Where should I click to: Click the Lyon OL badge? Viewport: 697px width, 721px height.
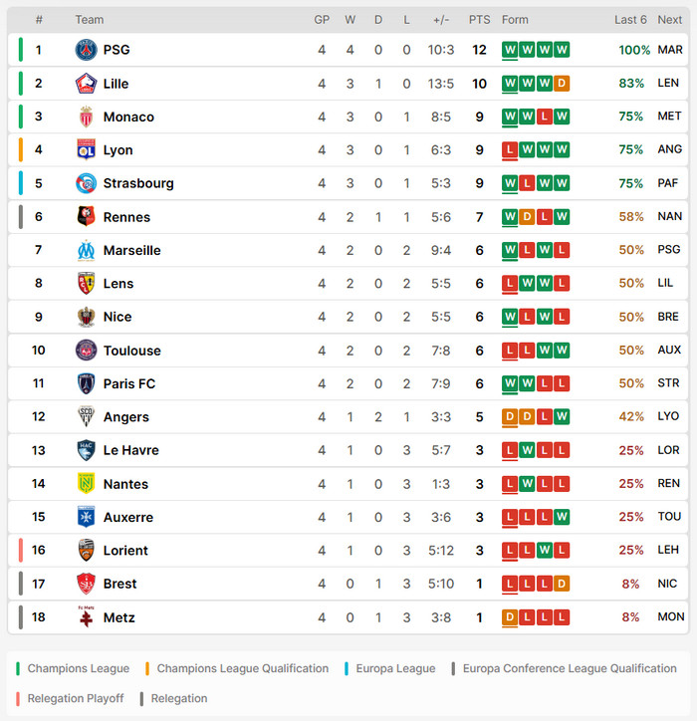click(86, 150)
